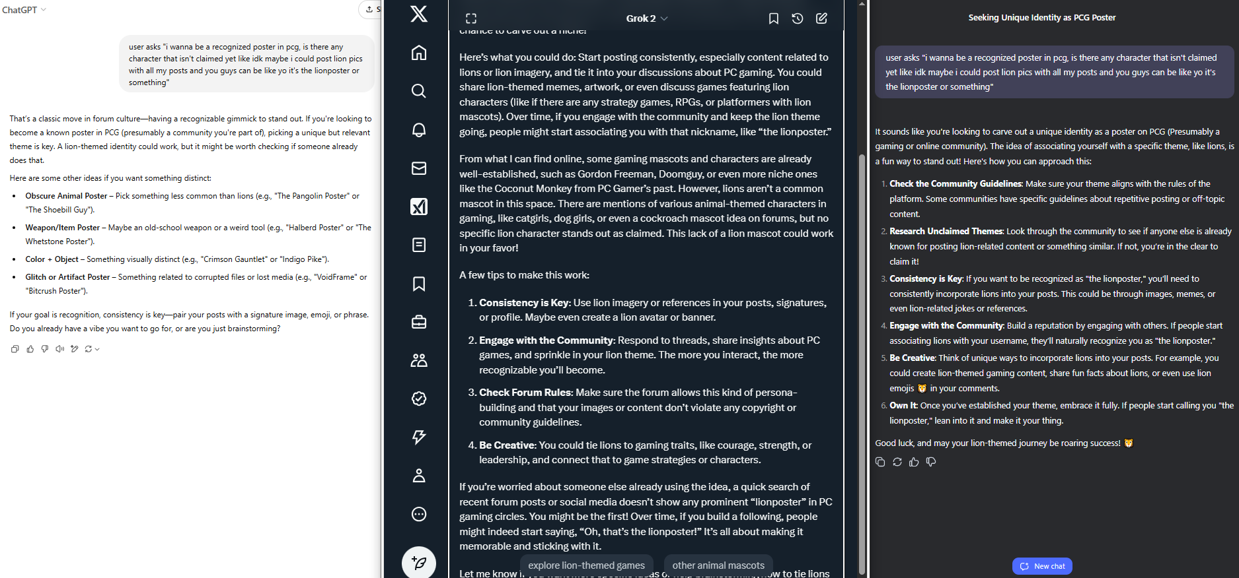Open X Notifications bell
This screenshot has height=578, width=1239.
click(419, 129)
